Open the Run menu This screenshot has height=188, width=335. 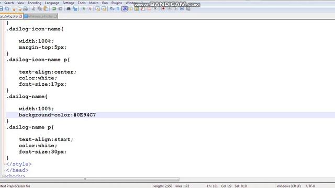105,3
